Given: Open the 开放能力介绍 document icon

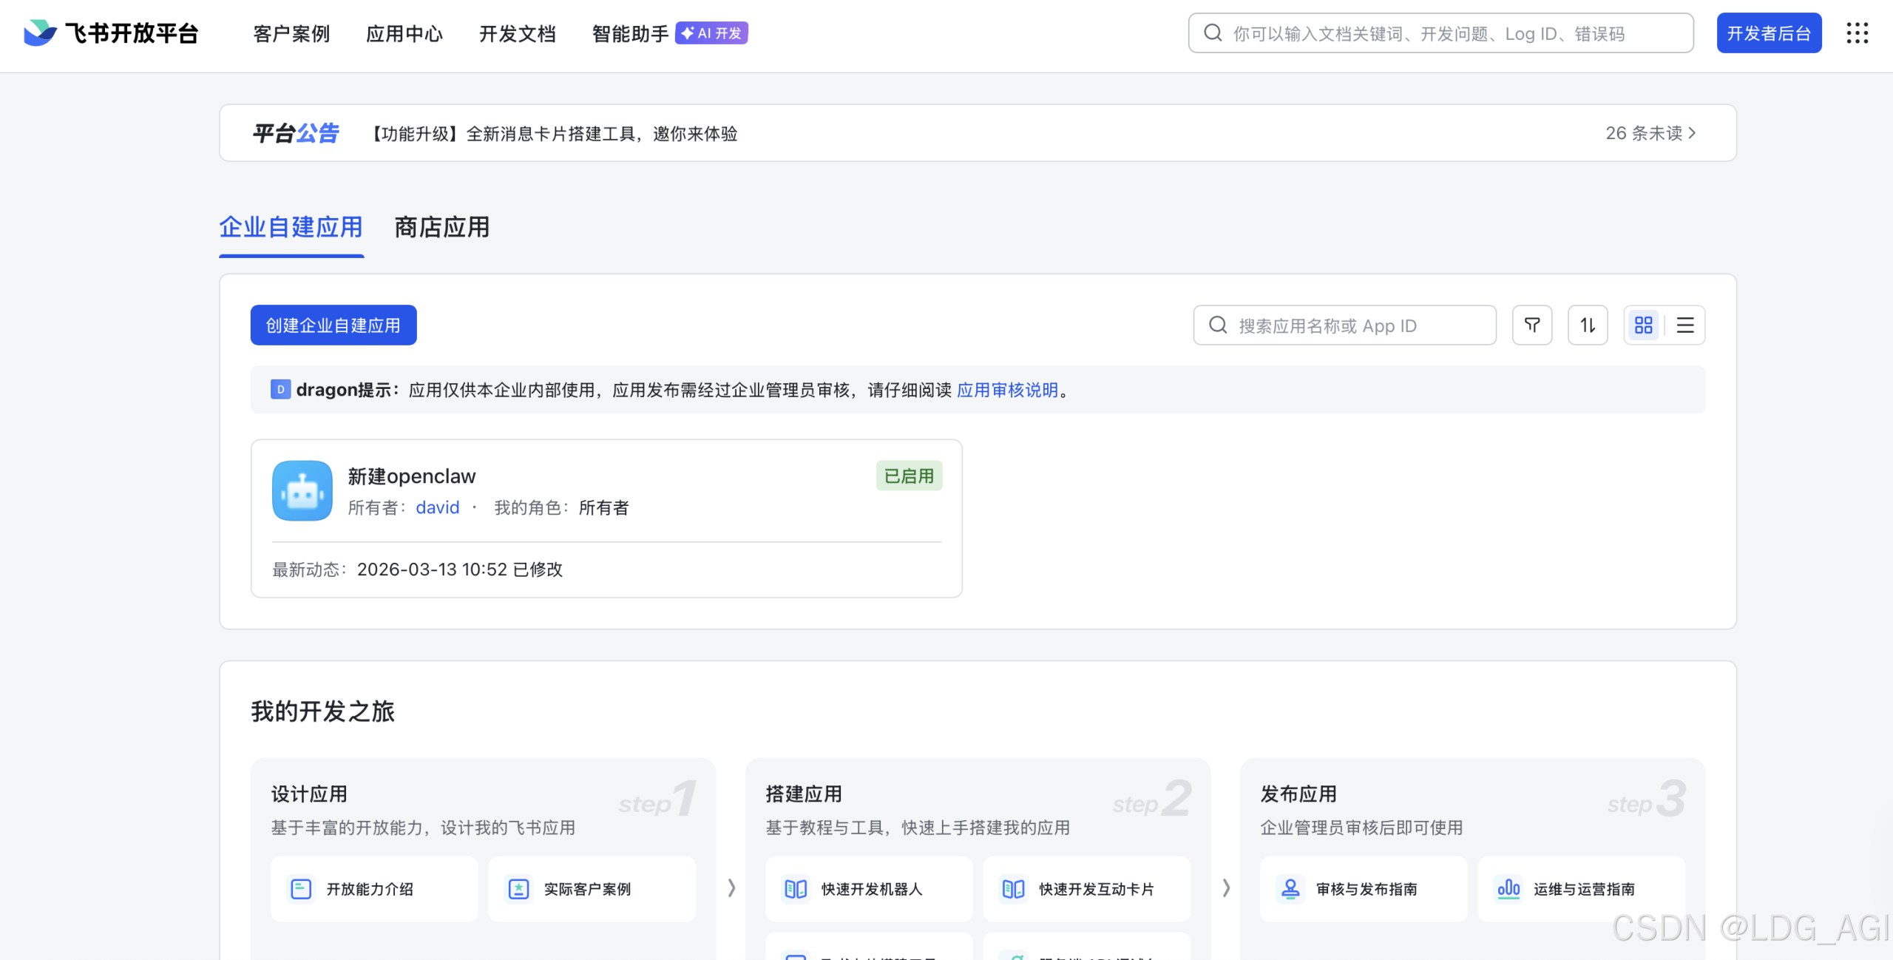Looking at the screenshot, I should click(301, 889).
